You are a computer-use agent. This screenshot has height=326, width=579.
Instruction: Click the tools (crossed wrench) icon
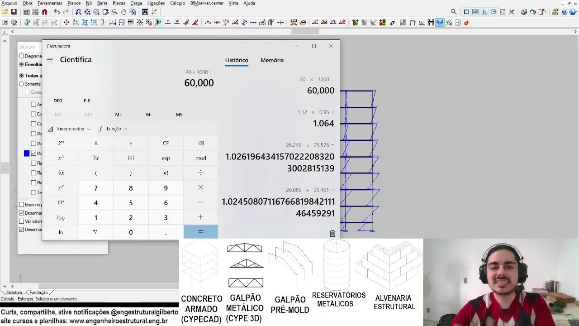(x=512, y=12)
